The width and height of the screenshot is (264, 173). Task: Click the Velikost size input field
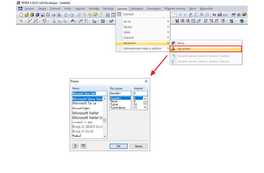pos(140,93)
